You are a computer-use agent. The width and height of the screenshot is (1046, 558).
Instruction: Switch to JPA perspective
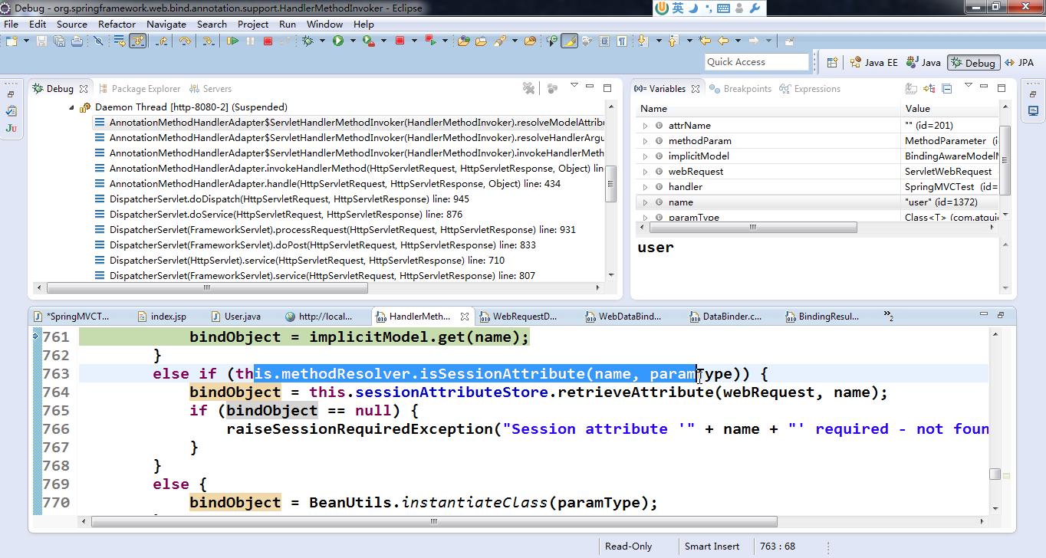coord(1019,63)
